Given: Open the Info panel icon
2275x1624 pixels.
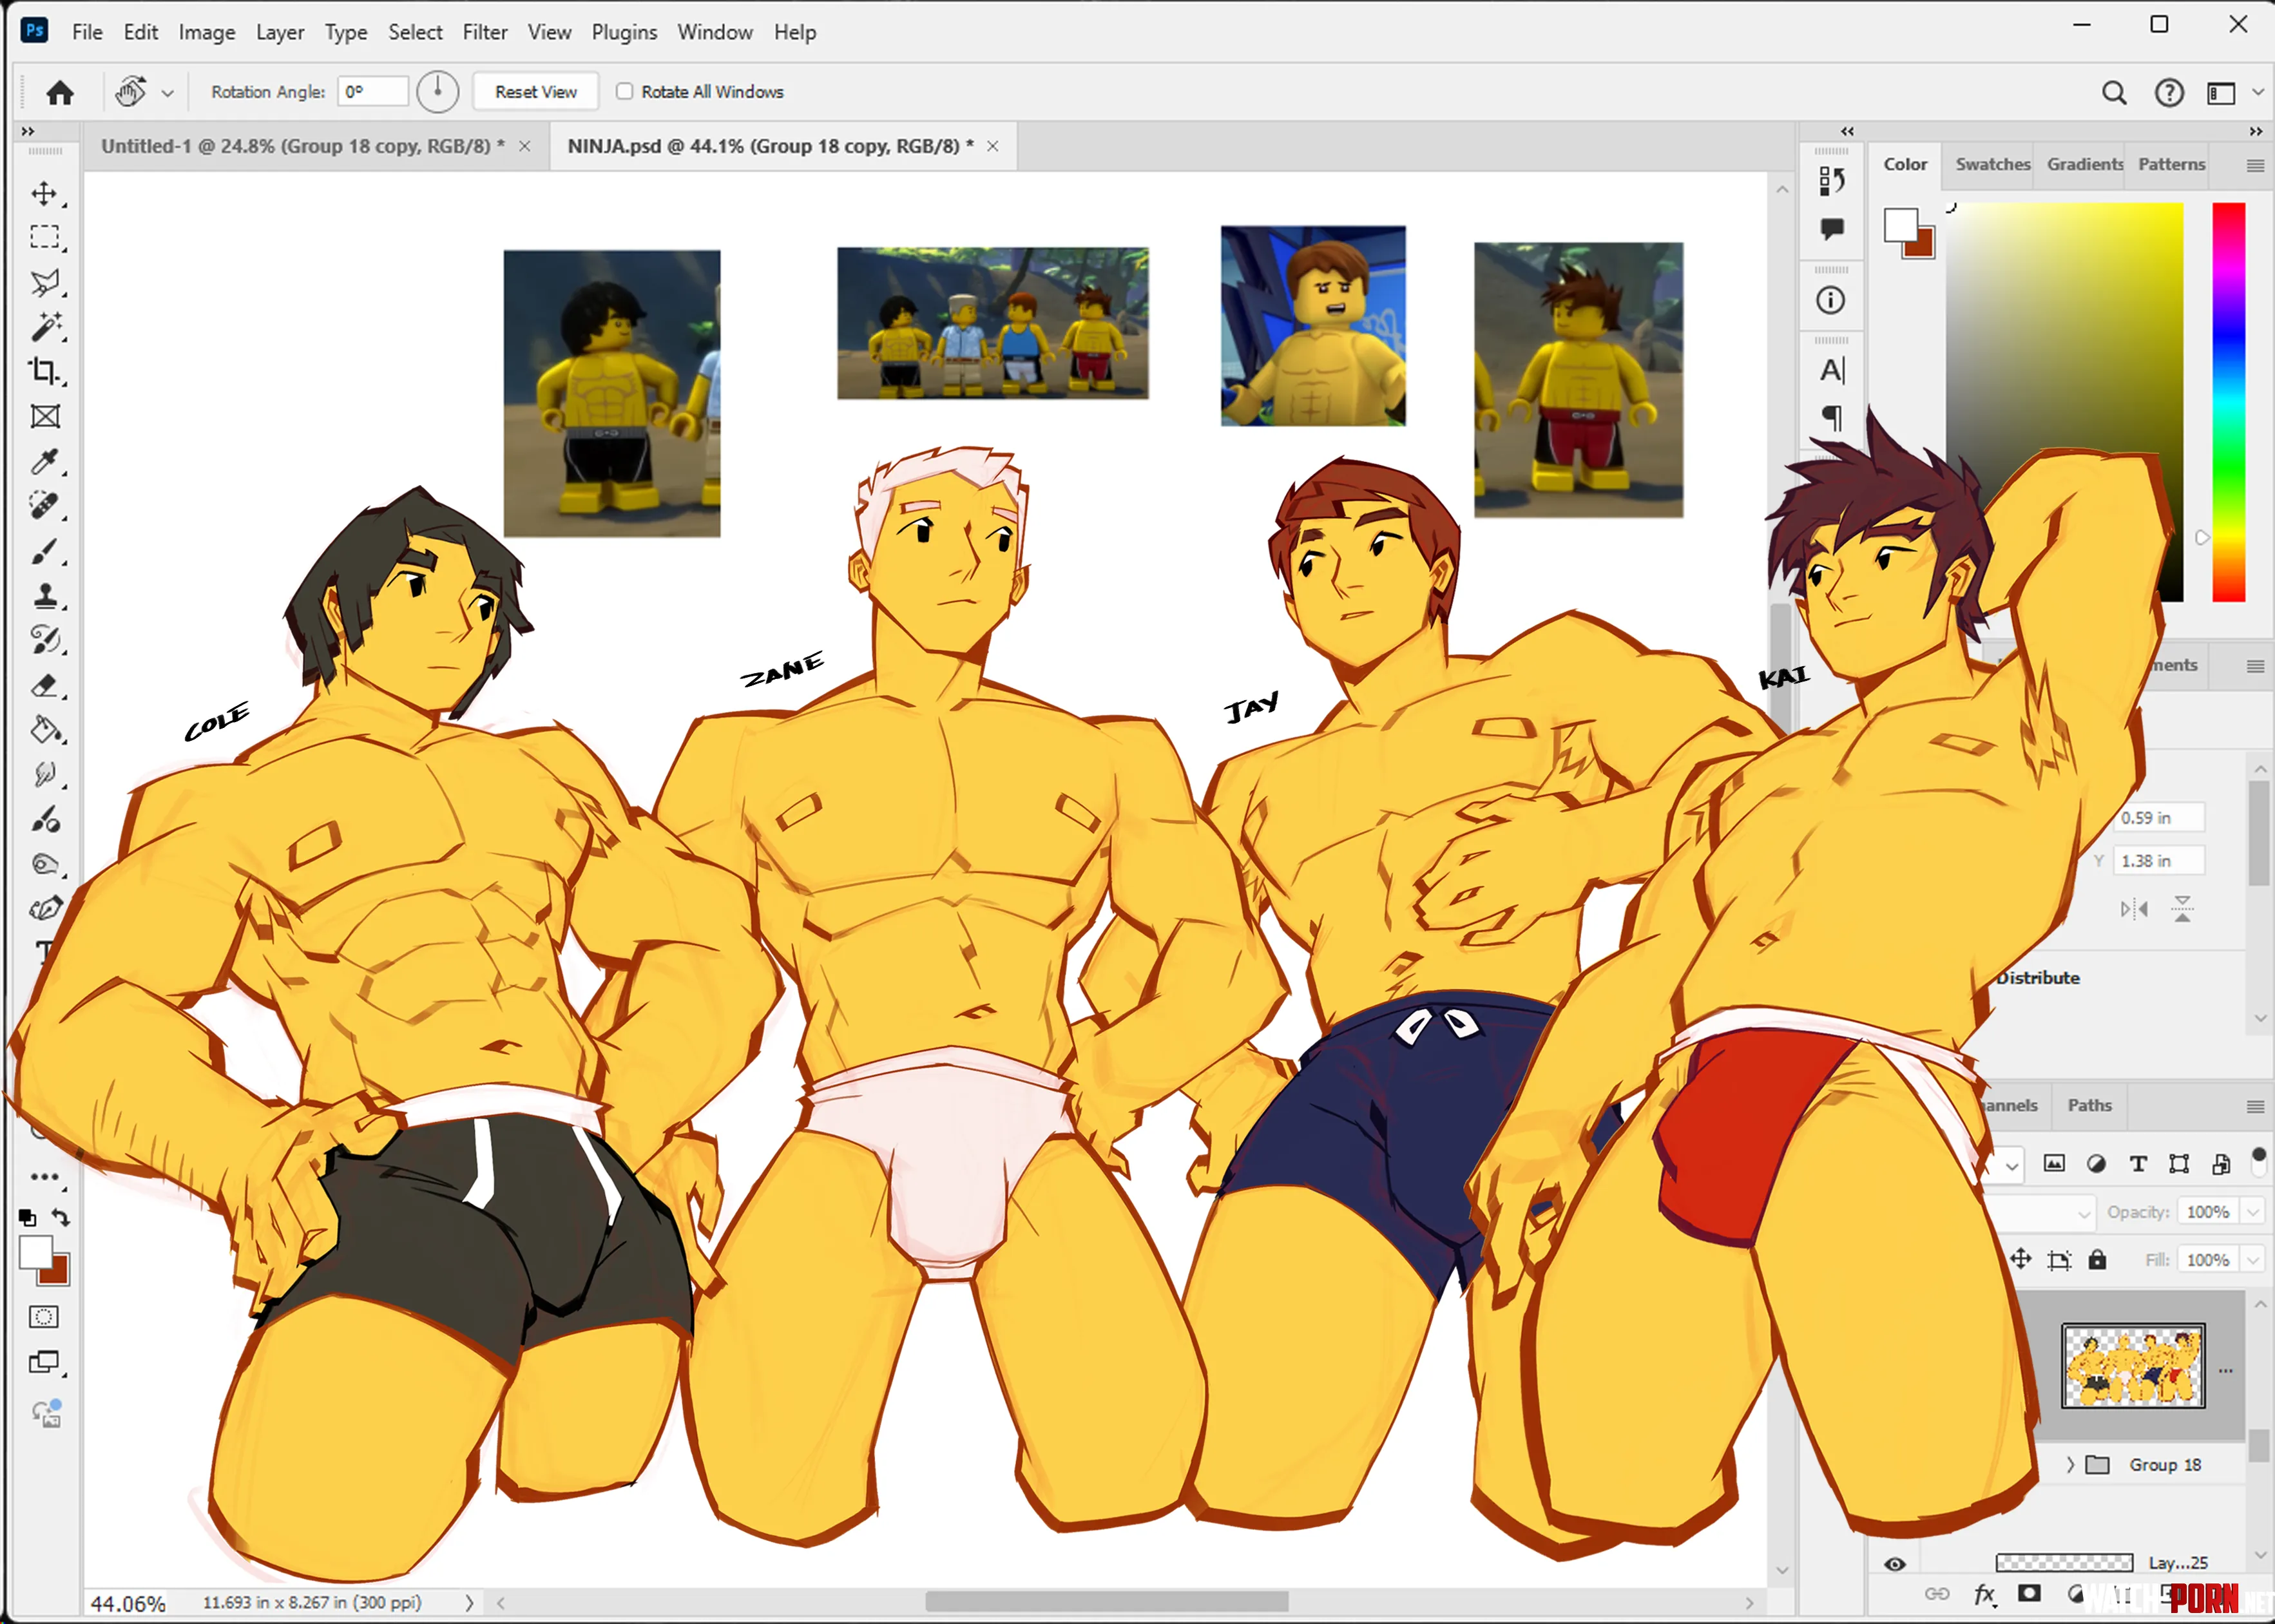Looking at the screenshot, I should (x=1831, y=300).
